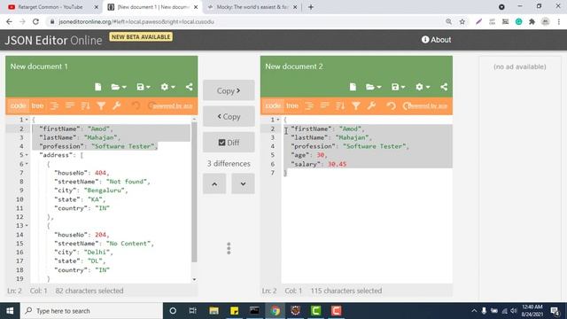The height and width of the screenshot is (319, 567).
Task: Reload the current page
Action: 35,21
